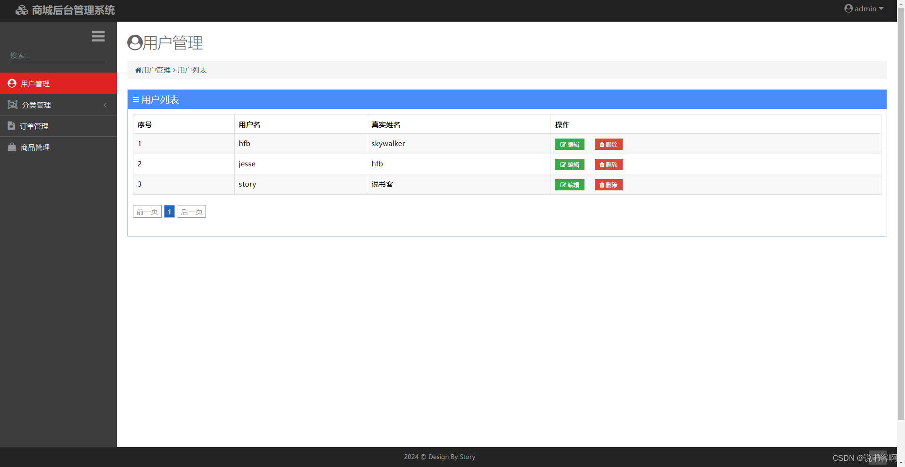Click the 用户列表 breadcrumb link
Viewport: 905px width, 467px height.
pyautogui.click(x=192, y=70)
